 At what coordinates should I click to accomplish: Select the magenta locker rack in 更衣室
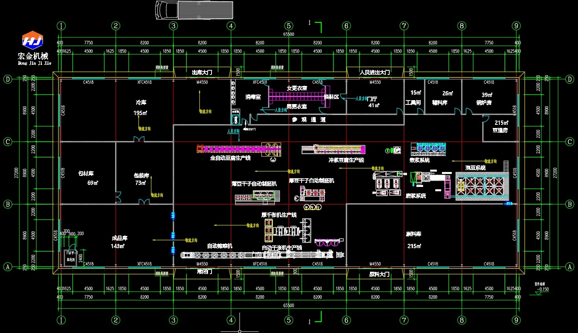(299, 96)
